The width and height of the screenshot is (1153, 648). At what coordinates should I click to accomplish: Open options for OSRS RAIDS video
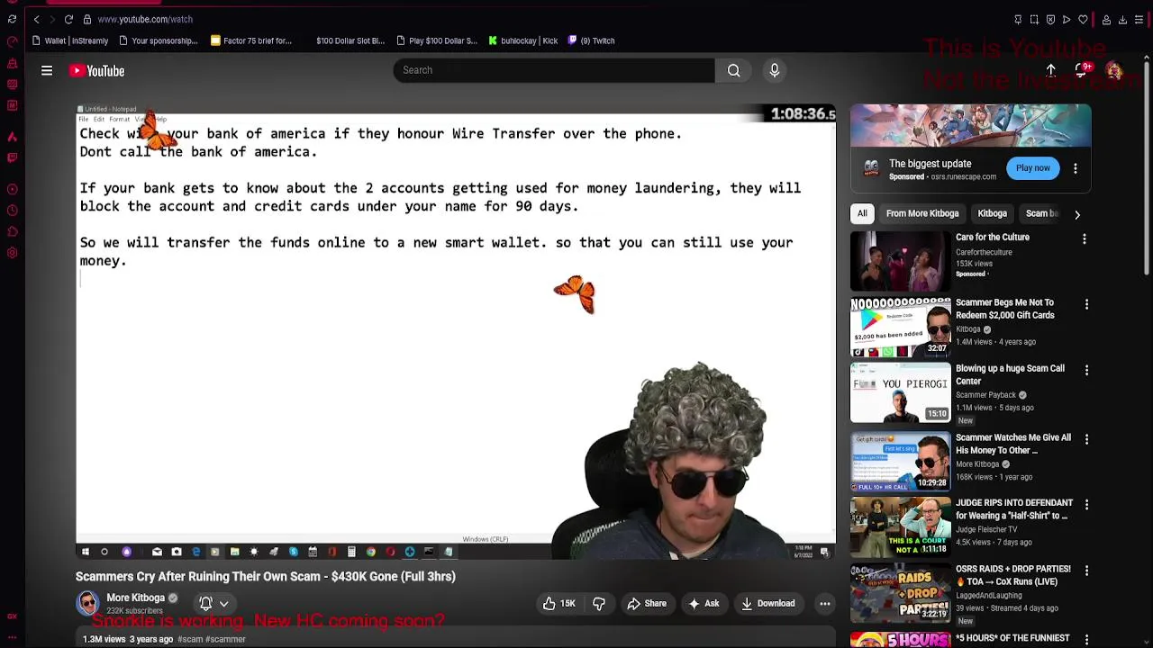1086,571
